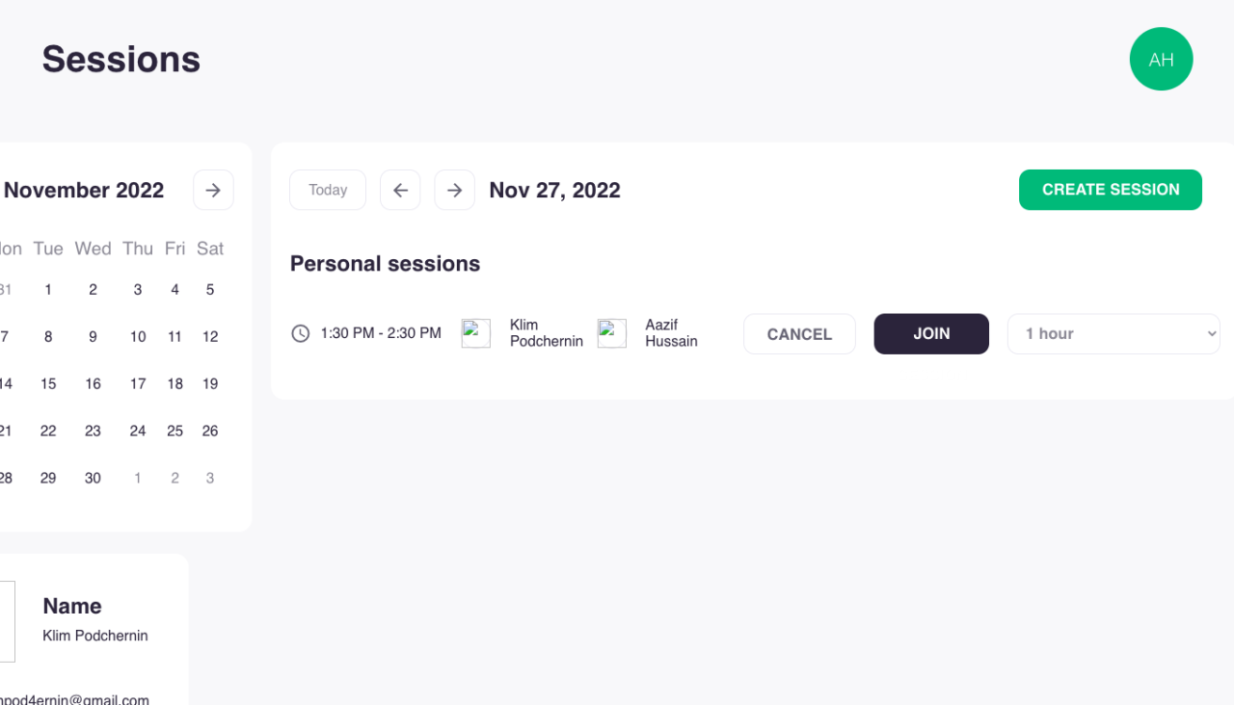Select Friday November 18 in calendar

point(174,383)
